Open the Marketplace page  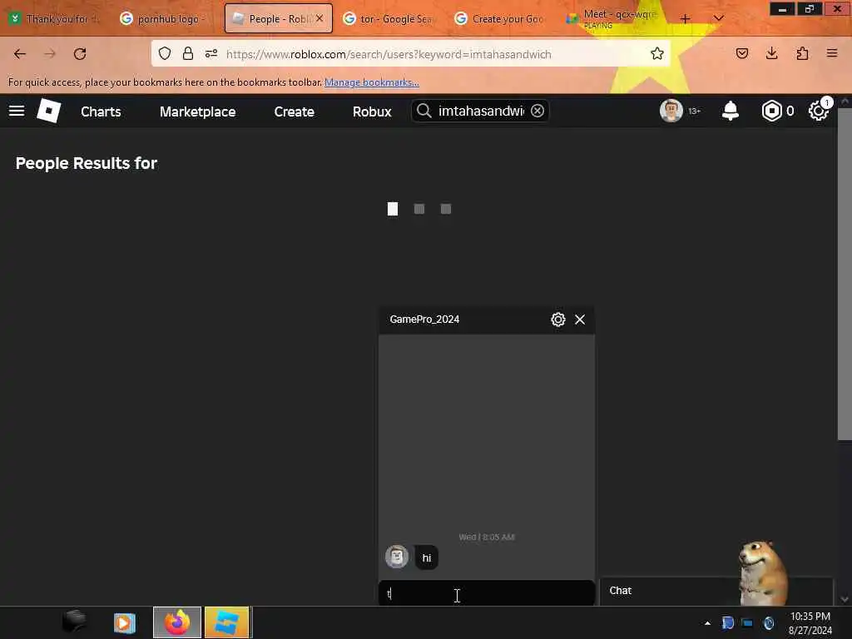(x=198, y=111)
